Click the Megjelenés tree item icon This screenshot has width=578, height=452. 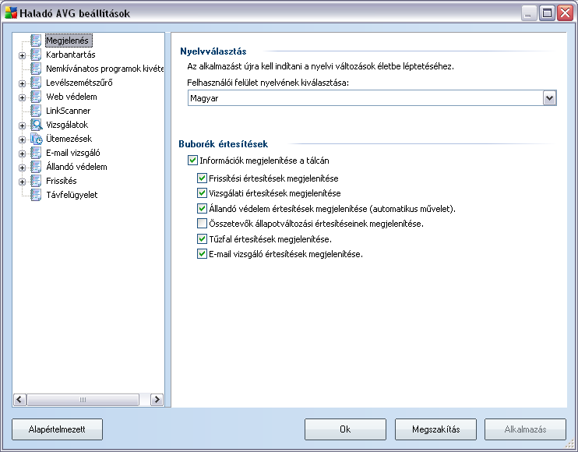36,41
